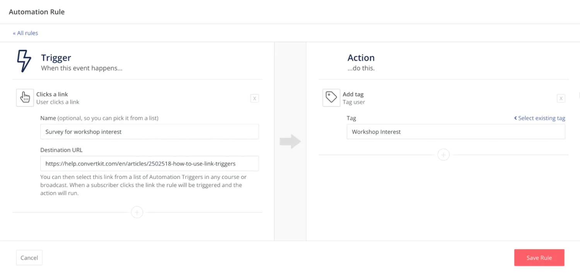Click the link Name input field
The height and width of the screenshot is (276, 580).
coord(149,132)
